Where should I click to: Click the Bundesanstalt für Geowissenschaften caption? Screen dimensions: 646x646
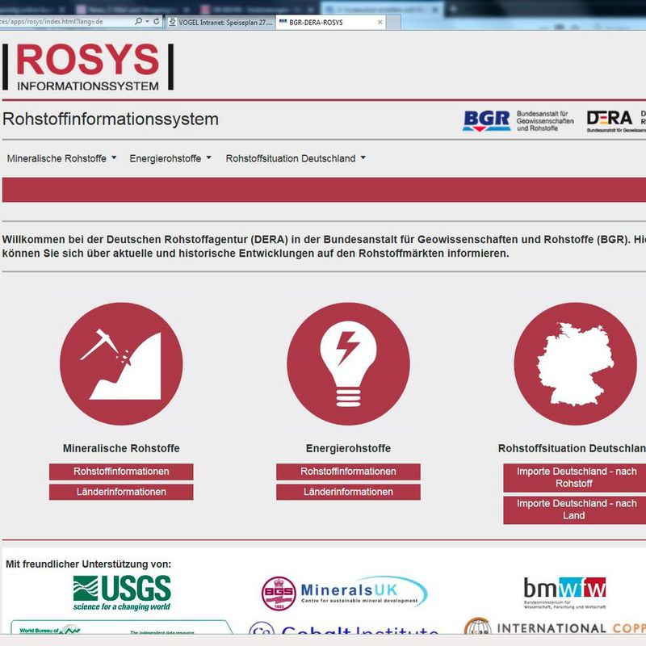pyautogui.click(x=545, y=120)
